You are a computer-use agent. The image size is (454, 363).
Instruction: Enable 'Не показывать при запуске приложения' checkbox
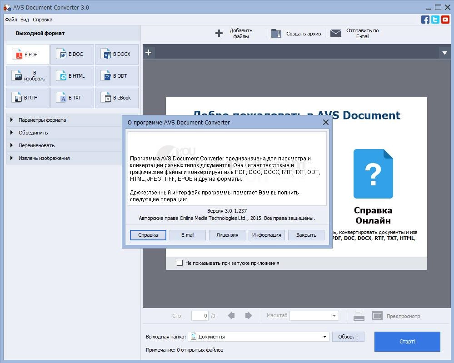coord(180,263)
